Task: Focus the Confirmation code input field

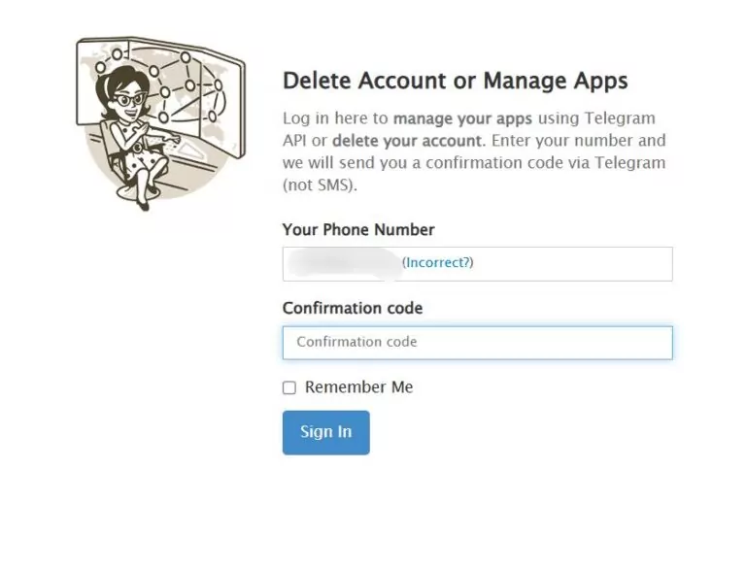Action: point(477,343)
